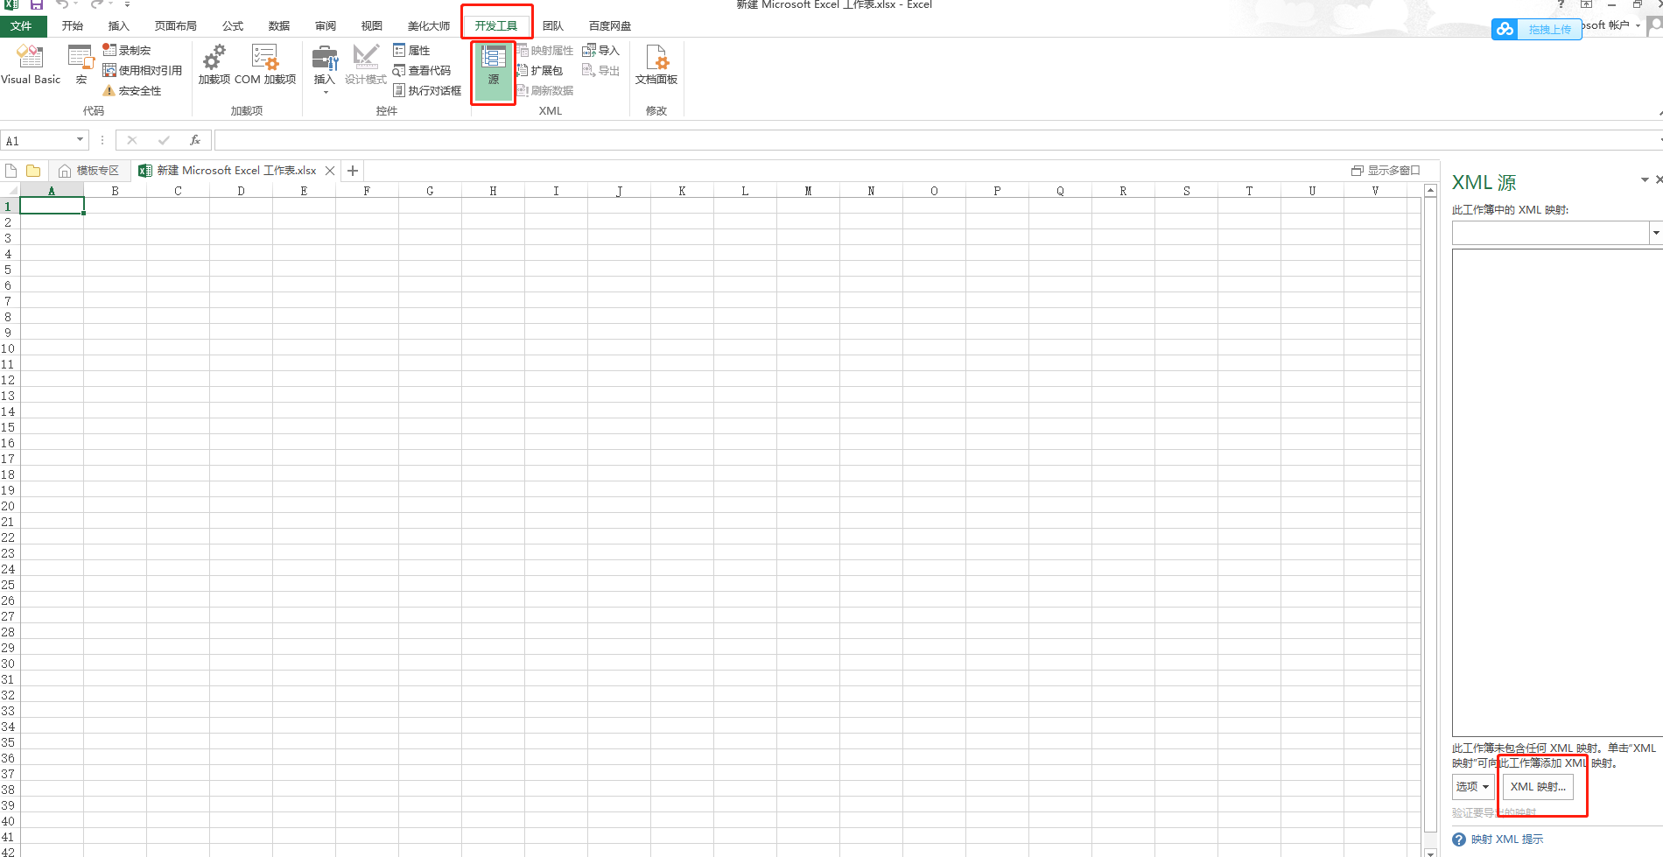Open XML Expansion Packs (扩展包)

[x=539, y=70]
